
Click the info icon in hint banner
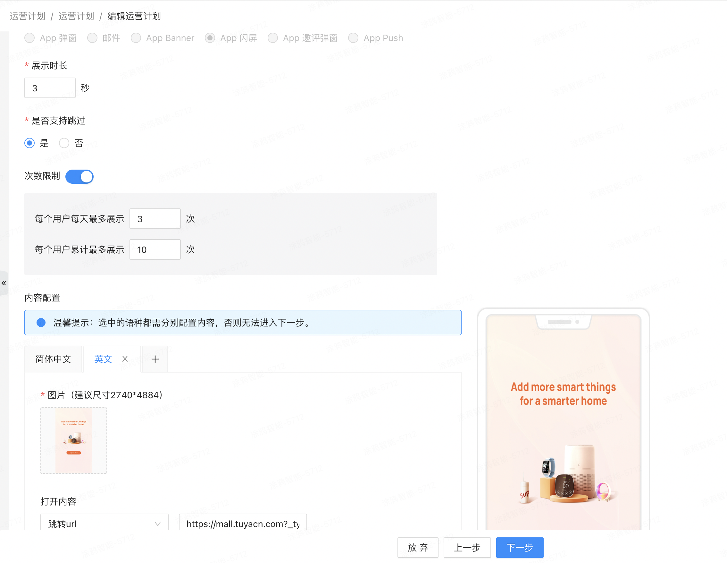tap(39, 323)
